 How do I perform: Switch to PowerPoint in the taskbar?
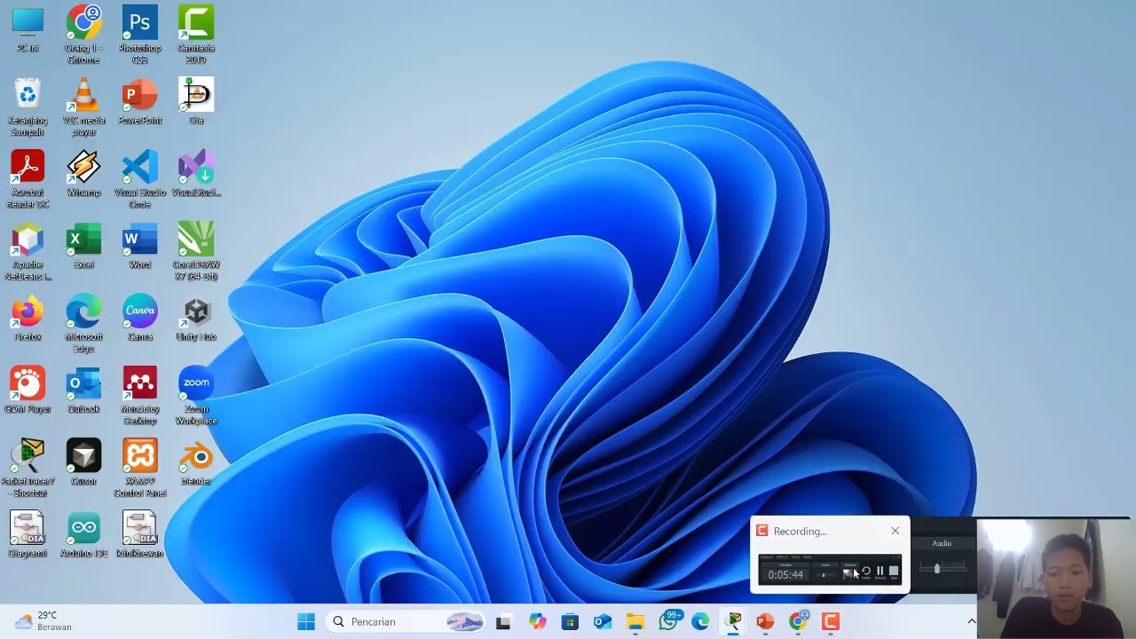[x=765, y=621]
